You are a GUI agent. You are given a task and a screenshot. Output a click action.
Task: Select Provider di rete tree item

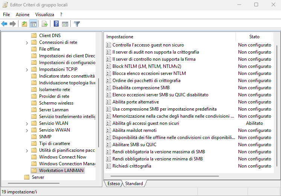coord(54,96)
